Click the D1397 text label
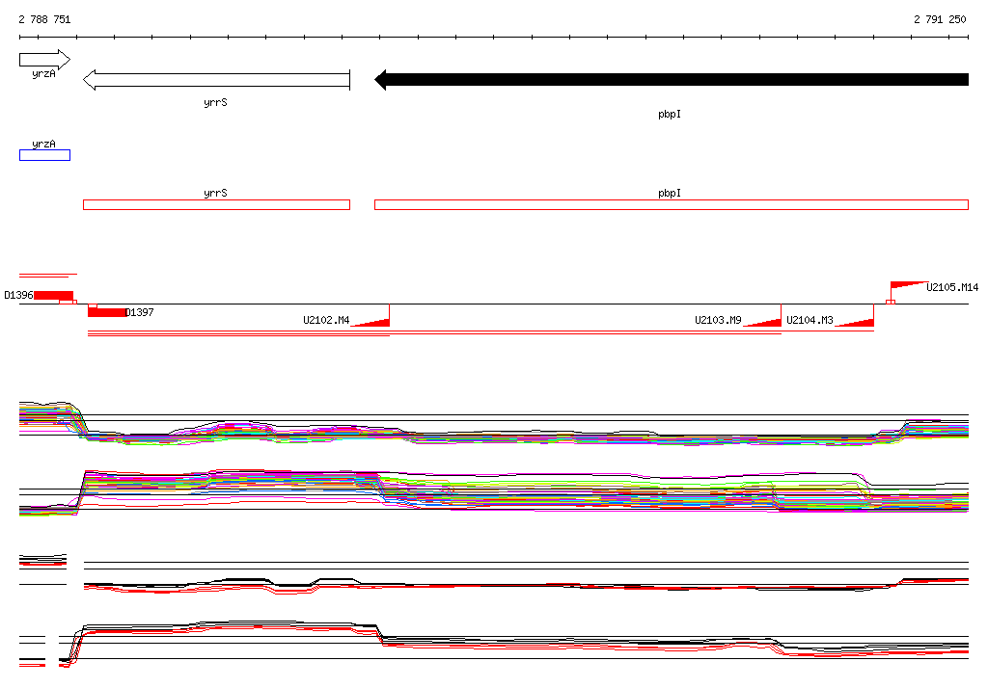The width and height of the screenshot is (988, 688). click(139, 312)
